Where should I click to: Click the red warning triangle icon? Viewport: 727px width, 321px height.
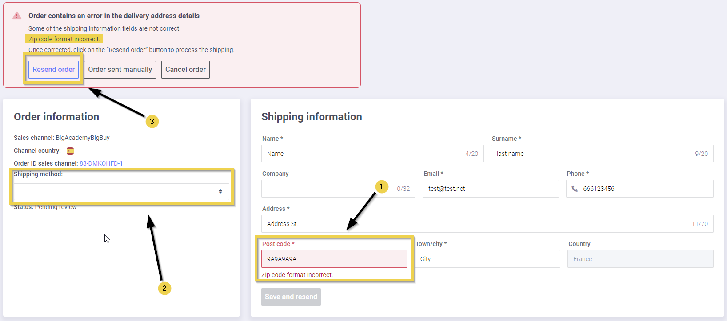(17, 16)
